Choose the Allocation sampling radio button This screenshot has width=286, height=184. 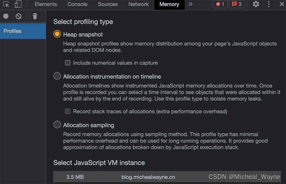point(57,125)
